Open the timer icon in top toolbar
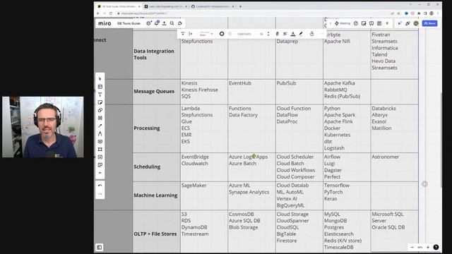The width and height of the screenshot is (452, 254). coord(356,23)
